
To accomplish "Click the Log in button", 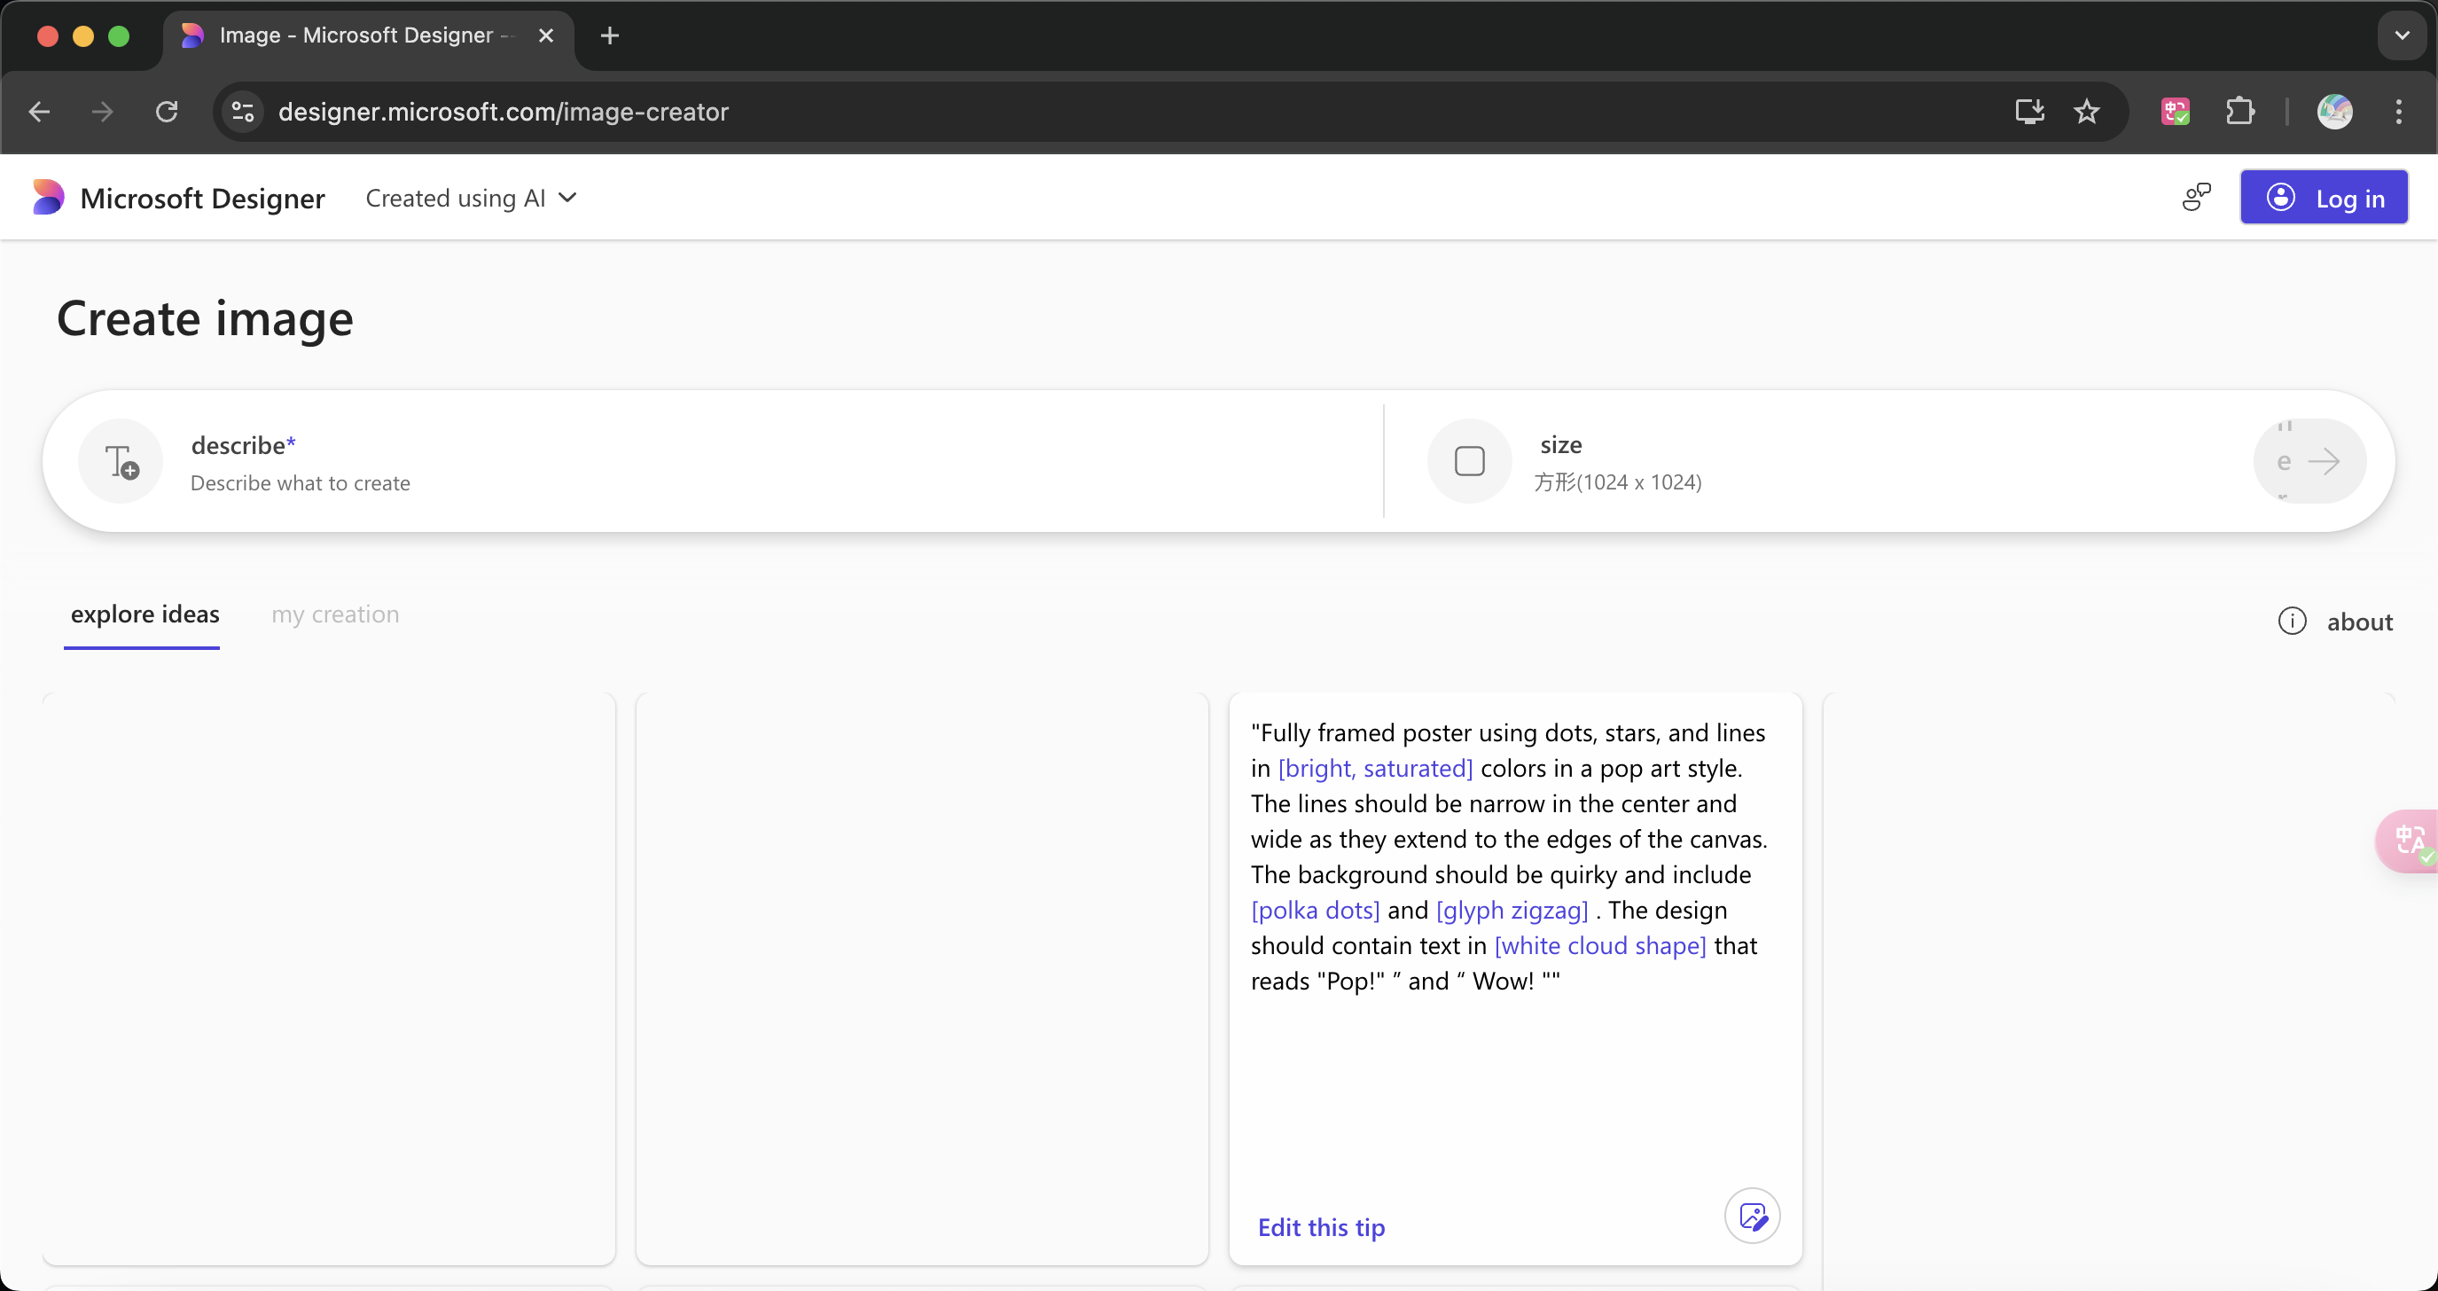I will pyautogui.click(x=2324, y=197).
